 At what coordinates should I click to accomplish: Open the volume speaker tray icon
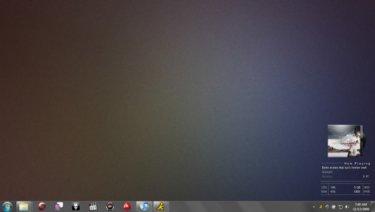[347, 207]
